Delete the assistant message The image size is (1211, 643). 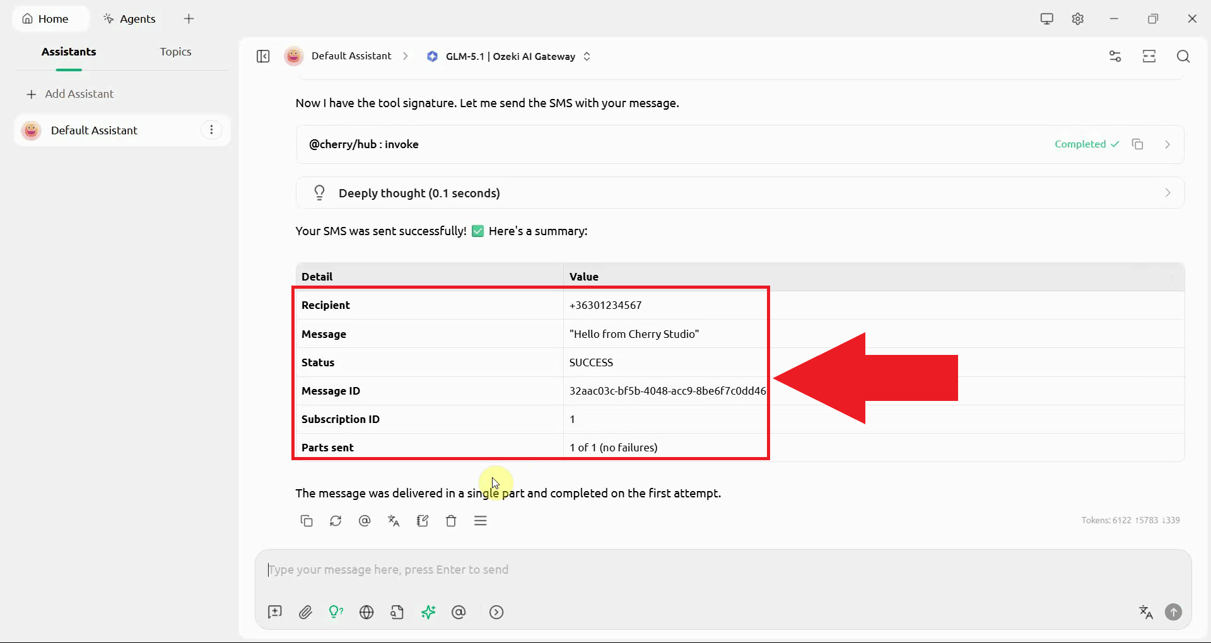coord(451,521)
